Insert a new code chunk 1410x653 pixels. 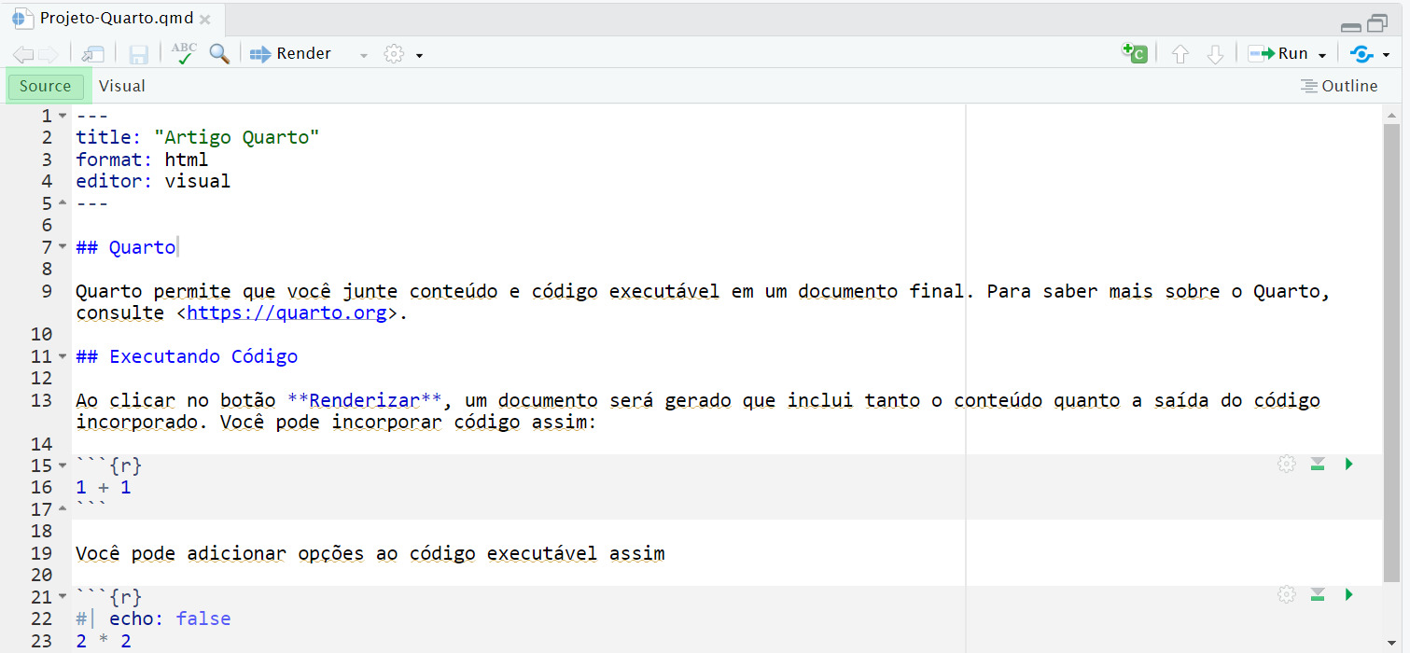[x=1134, y=54]
